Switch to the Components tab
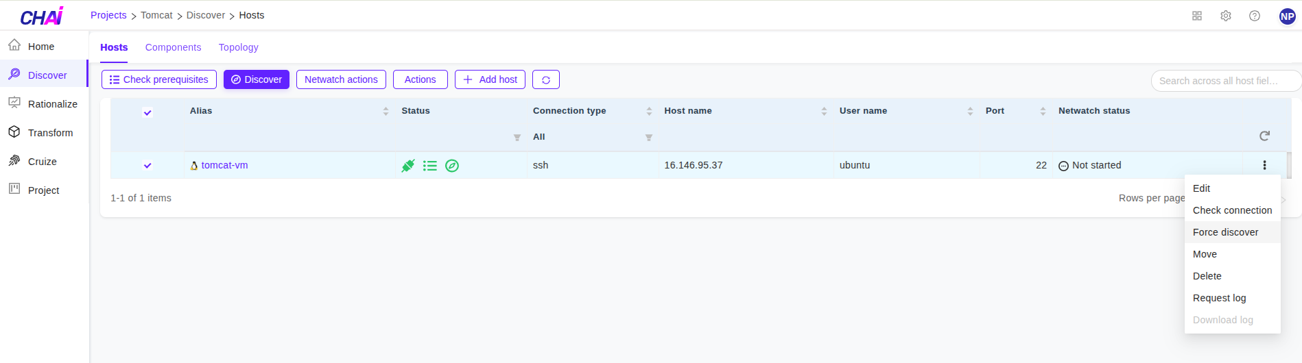Image resolution: width=1302 pixels, height=363 pixels. [173, 47]
